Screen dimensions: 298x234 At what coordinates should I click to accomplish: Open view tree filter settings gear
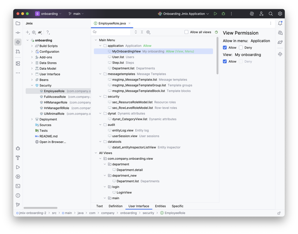[148, 32]
